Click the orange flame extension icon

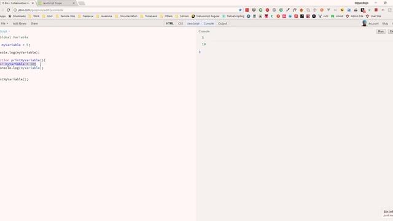tap(302, 10)
